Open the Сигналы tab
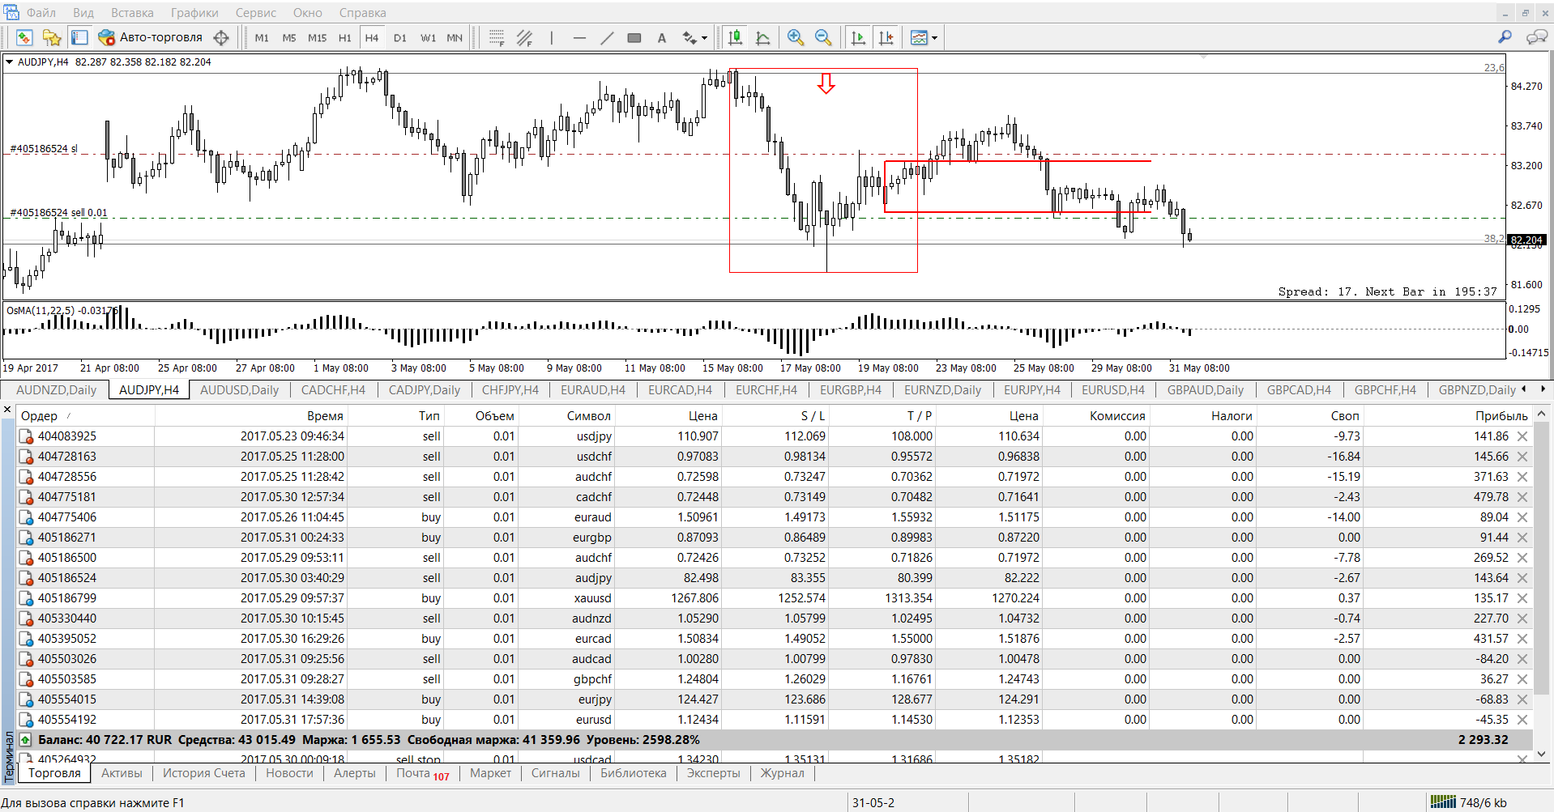Screen dimensions: 1554x812 point(555,773)
